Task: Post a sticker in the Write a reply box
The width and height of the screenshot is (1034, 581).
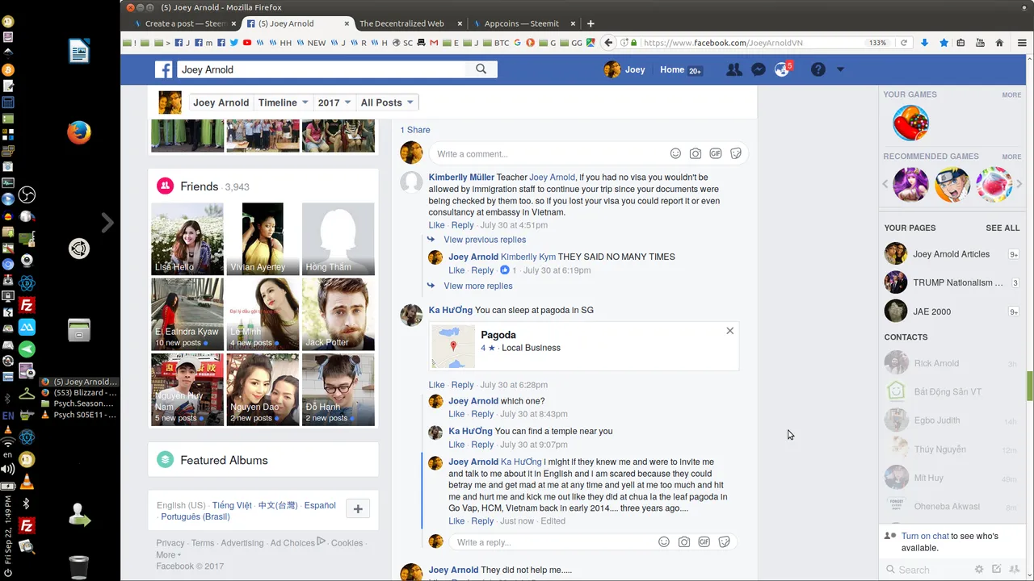Action: pyautogui.click(x=725, y=542)
